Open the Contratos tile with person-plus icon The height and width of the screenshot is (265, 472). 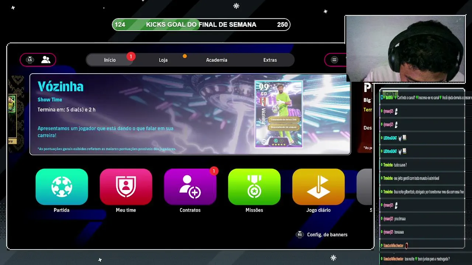pyautogui.click(x=190, y=187)
